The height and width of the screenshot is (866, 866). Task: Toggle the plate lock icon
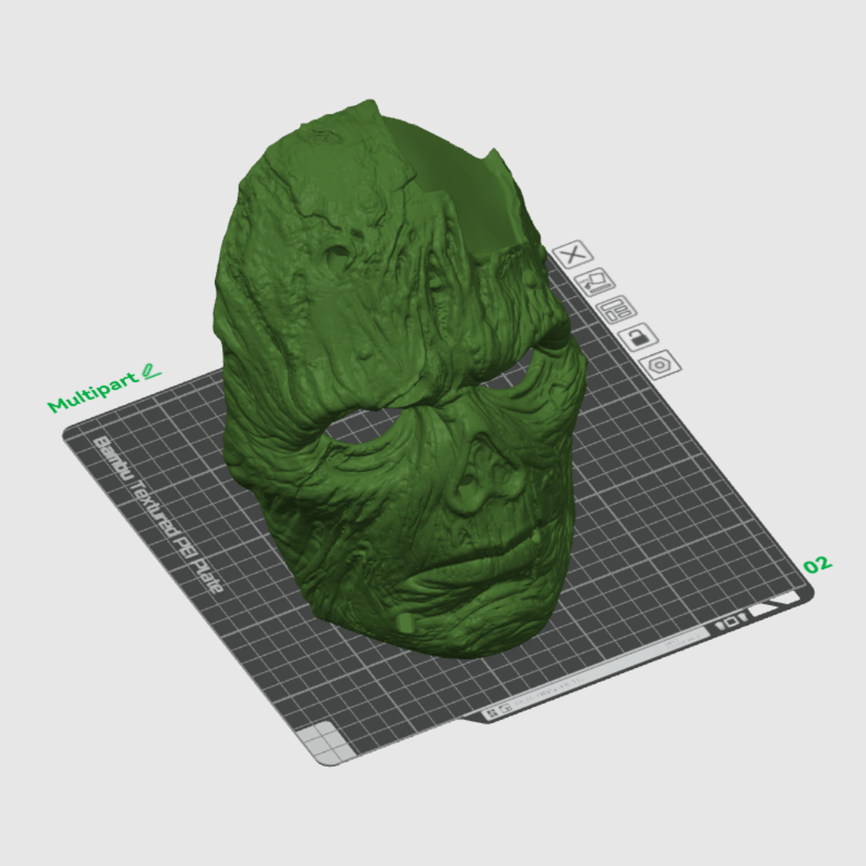pos(638,337)
